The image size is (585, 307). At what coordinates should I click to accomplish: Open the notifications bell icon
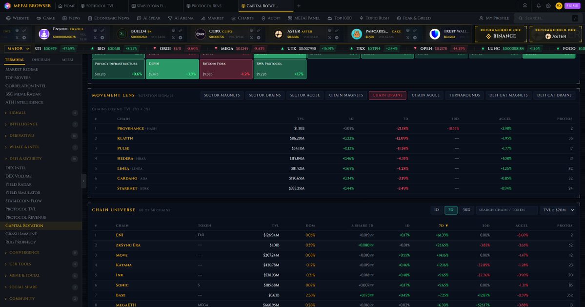[538, 5]
